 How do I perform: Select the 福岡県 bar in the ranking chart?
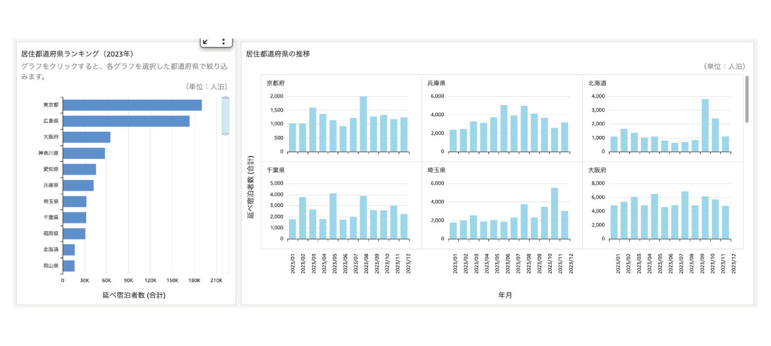(x=74, y=233)
